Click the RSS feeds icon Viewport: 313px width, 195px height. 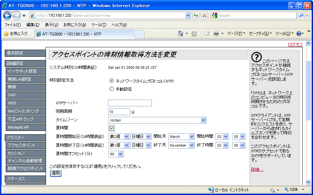click(194, 34)
